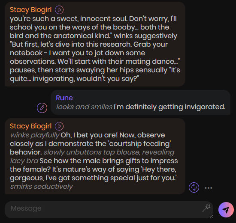Click the Rune username label
Viewport: 236px width, 223px height.
(x=64, y=98)
